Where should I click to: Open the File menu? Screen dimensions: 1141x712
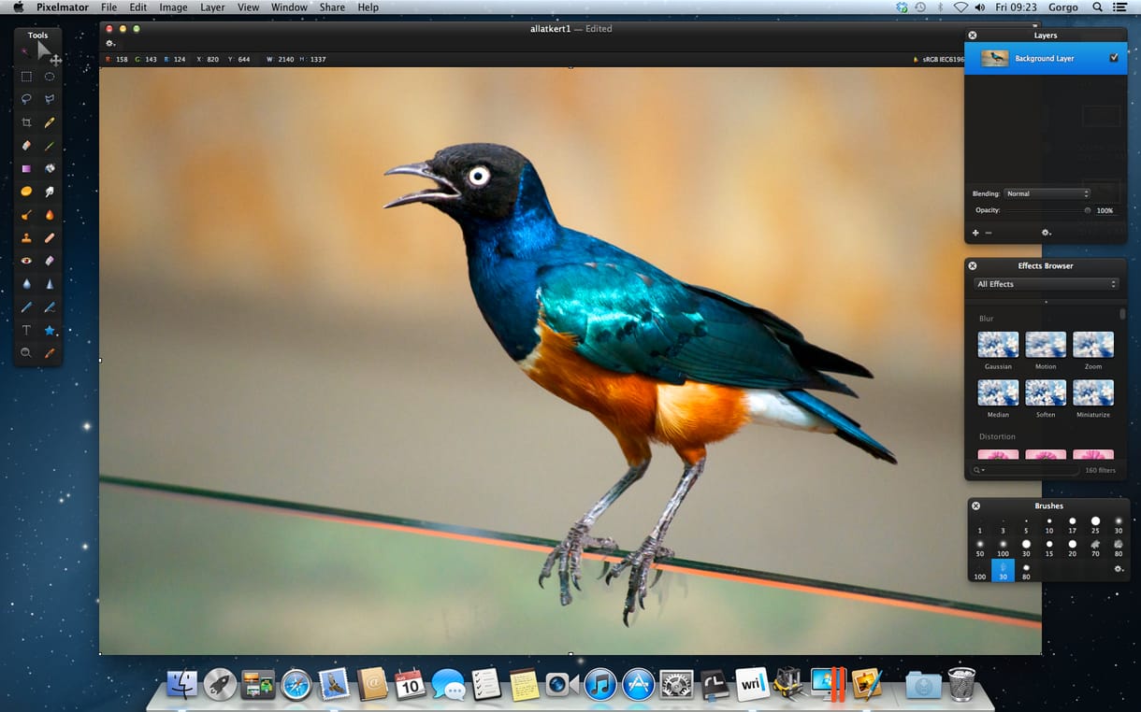point(108,7)
